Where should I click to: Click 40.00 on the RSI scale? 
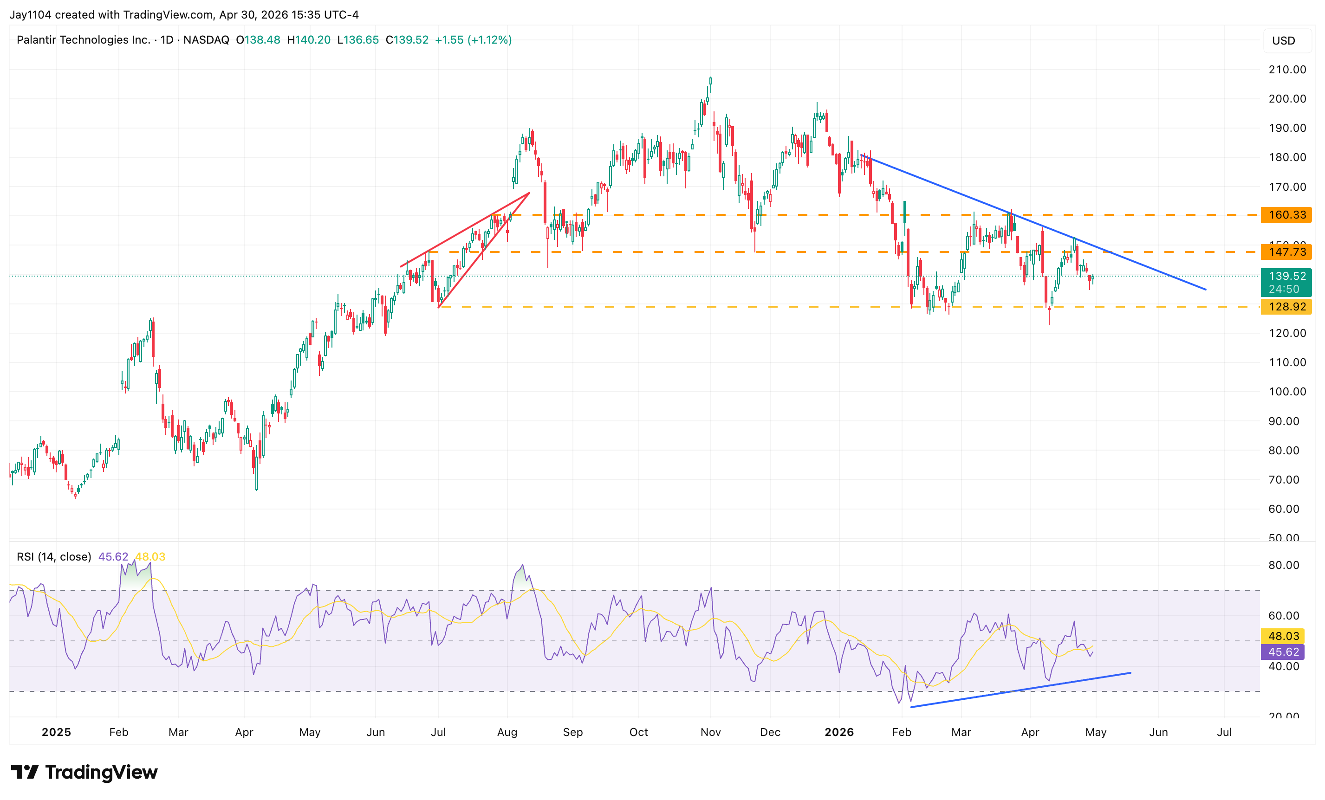point(1284,666)
